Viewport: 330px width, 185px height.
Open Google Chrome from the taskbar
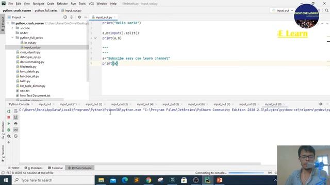pos(148,180)
